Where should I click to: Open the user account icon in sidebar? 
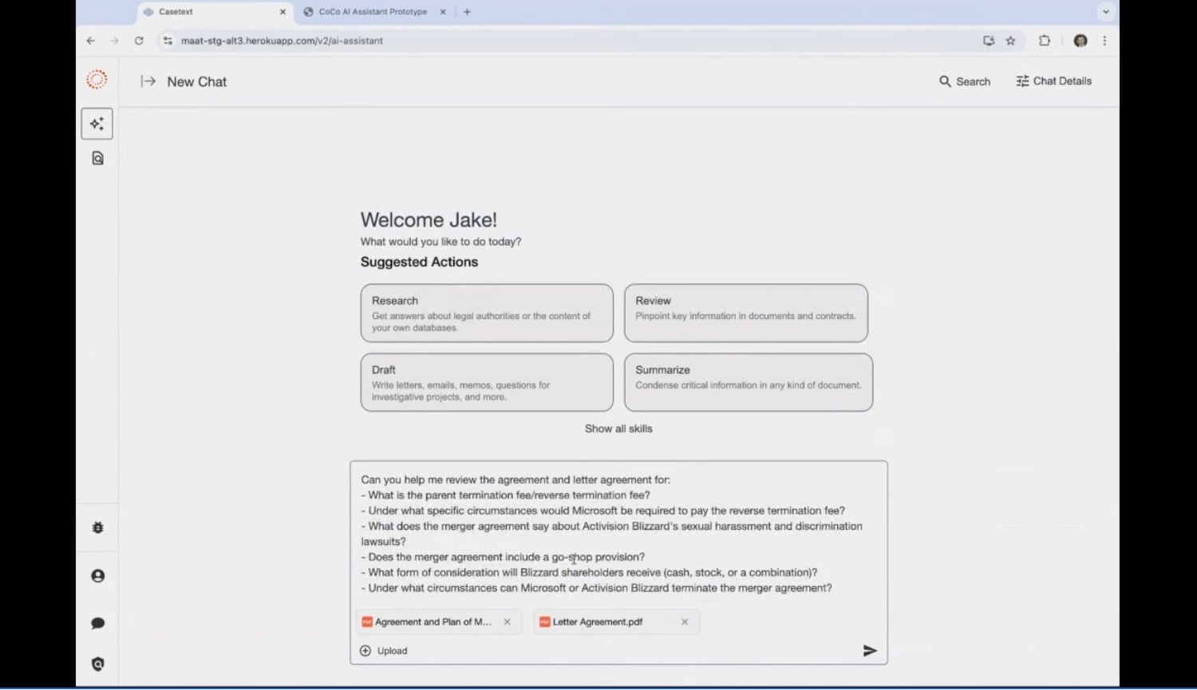pos(97,576)
